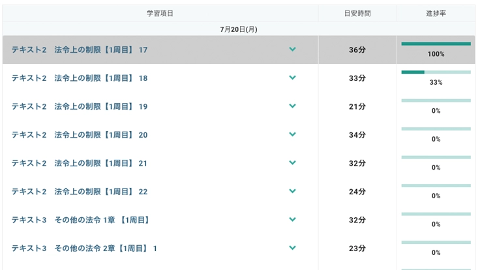This screenshot has width=480, height=270.
Task: Expand the その他の法令 1章 row chevron
Action: coord(292,220)
